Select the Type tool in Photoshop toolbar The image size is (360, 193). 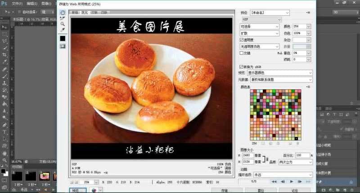pyautogui.click(x=4, y=132)
